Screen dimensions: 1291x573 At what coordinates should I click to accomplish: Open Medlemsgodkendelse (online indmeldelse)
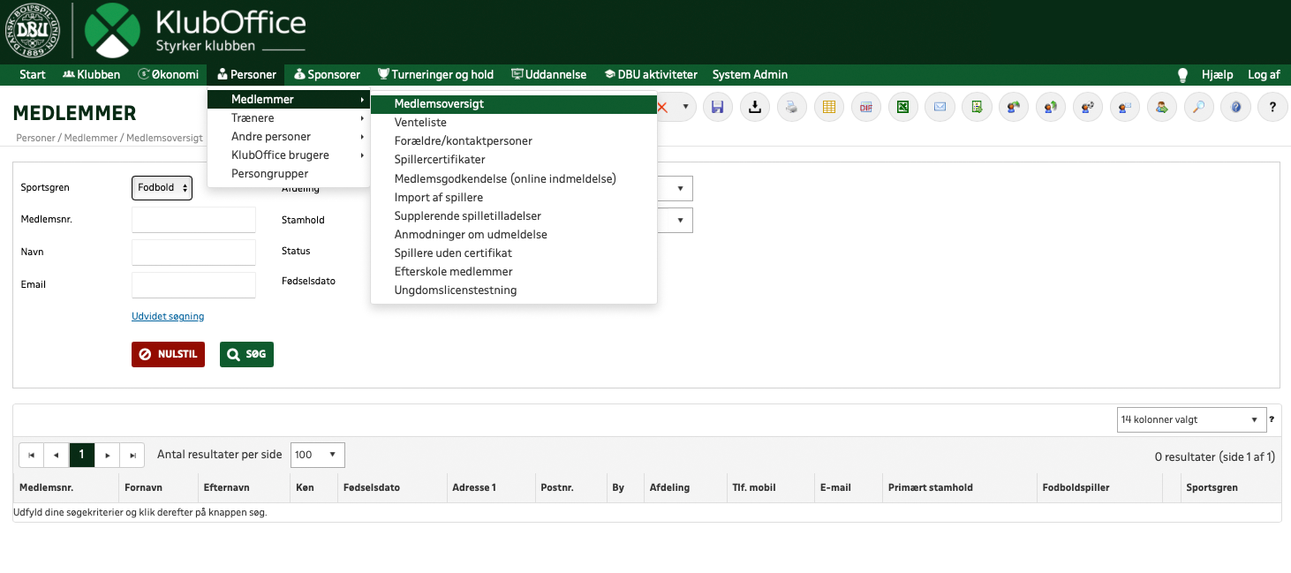click(x=514, y=178)
